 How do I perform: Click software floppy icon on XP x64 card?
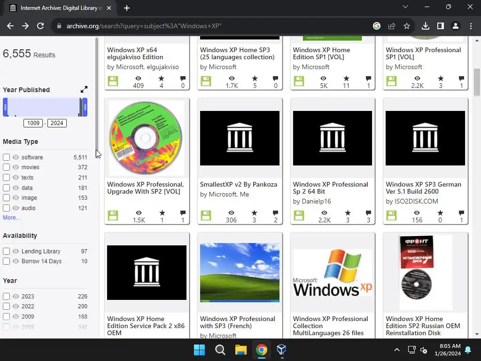113,81
